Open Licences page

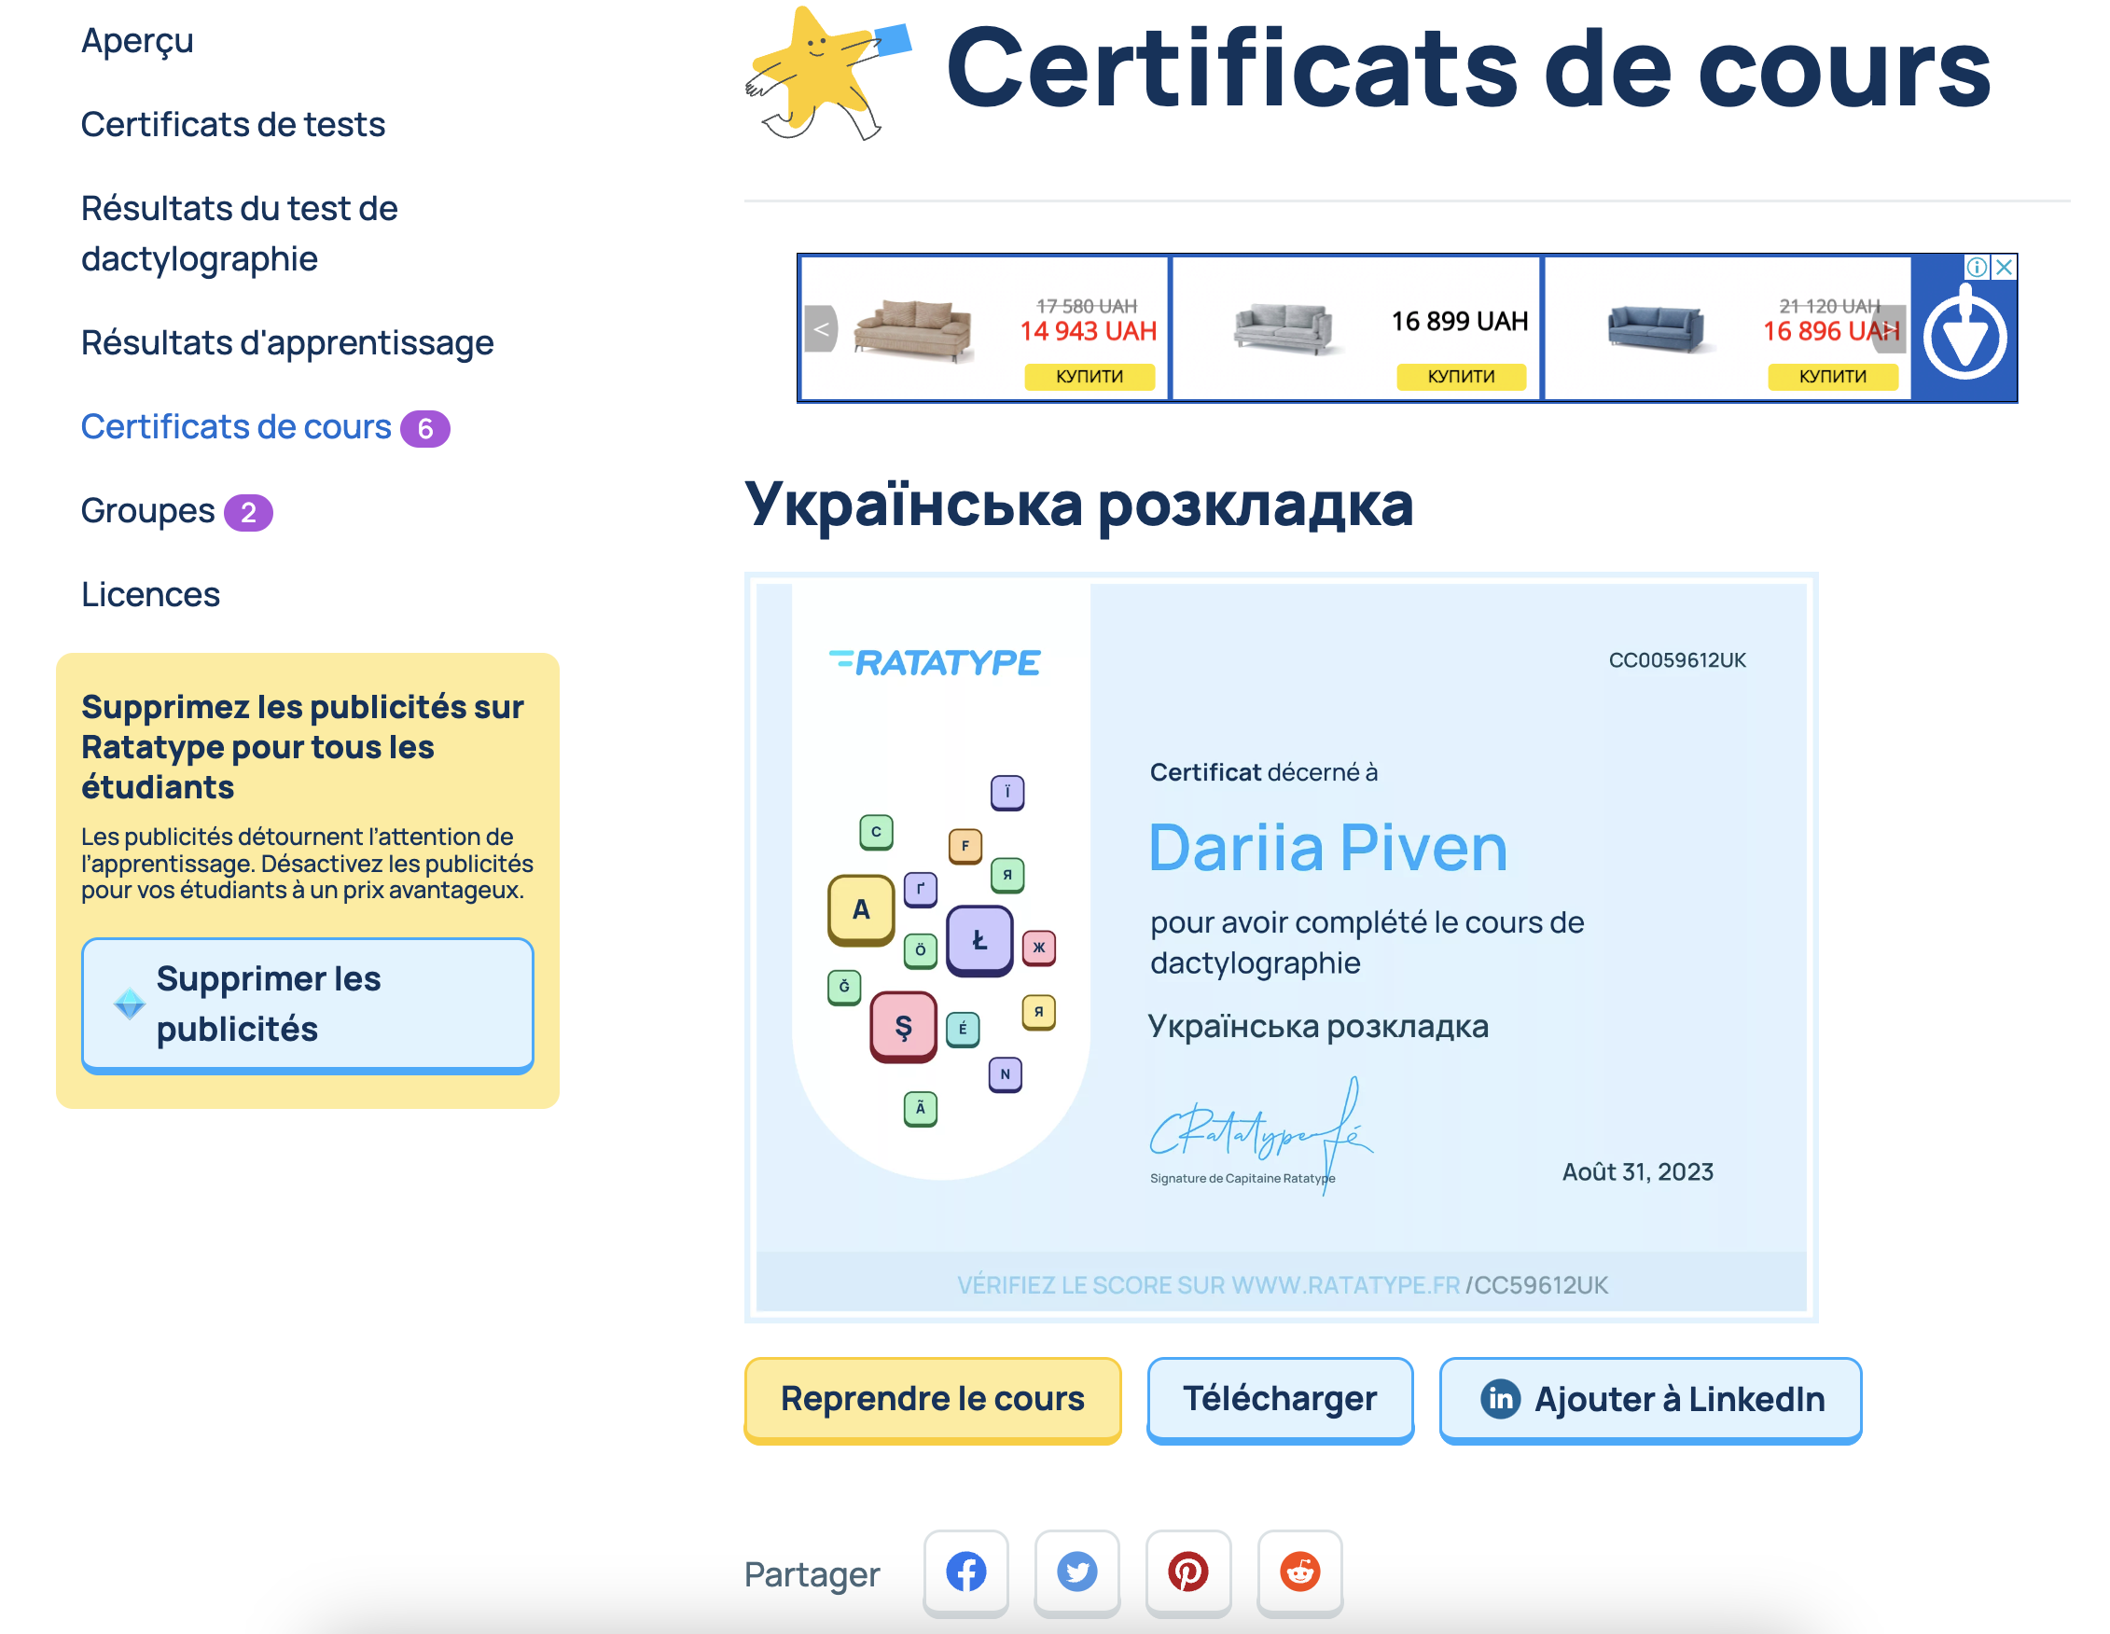tap(151, 595)
